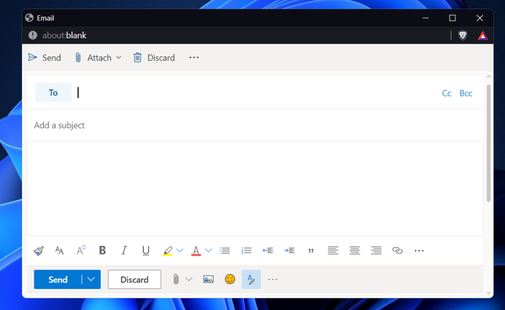The width and height of the screenshot is (505, 310).
Task: Click the Brave Rewards triangle icon
Action: tap(482, 35)
